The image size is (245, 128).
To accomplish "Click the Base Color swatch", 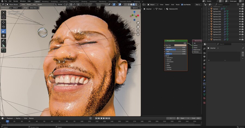I will [x=180, y=45].
